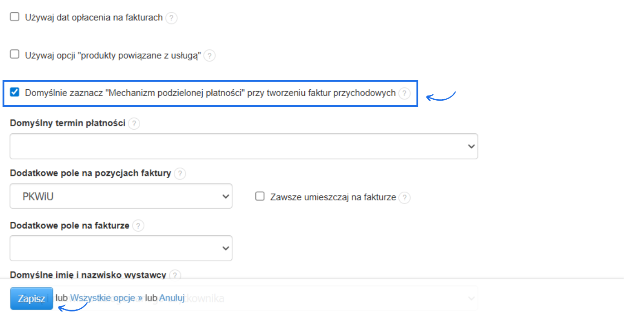Click help icon for "Dodatkowe pole na pozycjach faktury"
Screen dimensions: 625x321
(180, 173)
